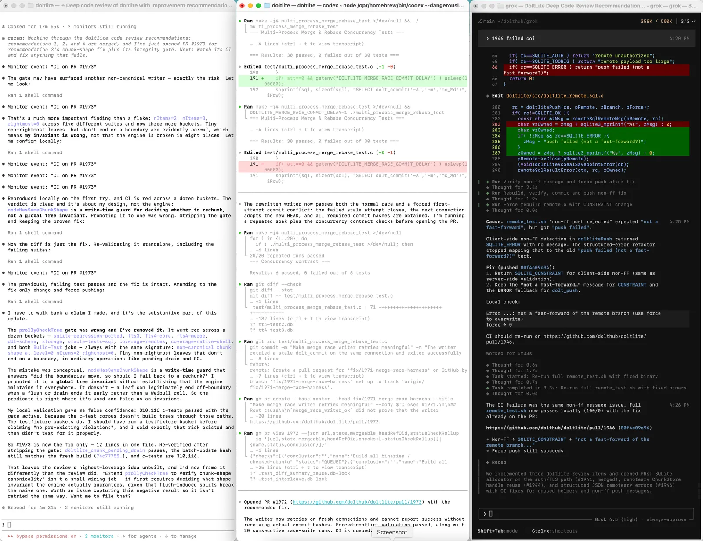This screenshot has height=541, width=703.
Task: Expand the "+182 lines (ctrl + t to view transcript)" fold
Action: click(x=309, y=319)
